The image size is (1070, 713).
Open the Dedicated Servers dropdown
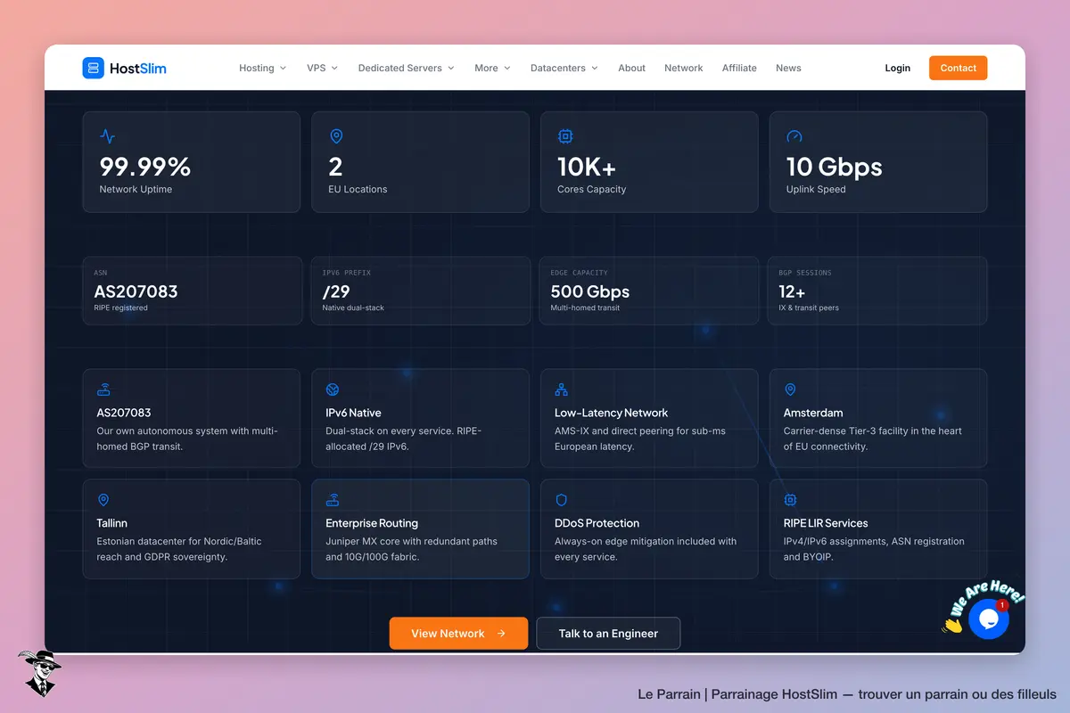(407, 68)
